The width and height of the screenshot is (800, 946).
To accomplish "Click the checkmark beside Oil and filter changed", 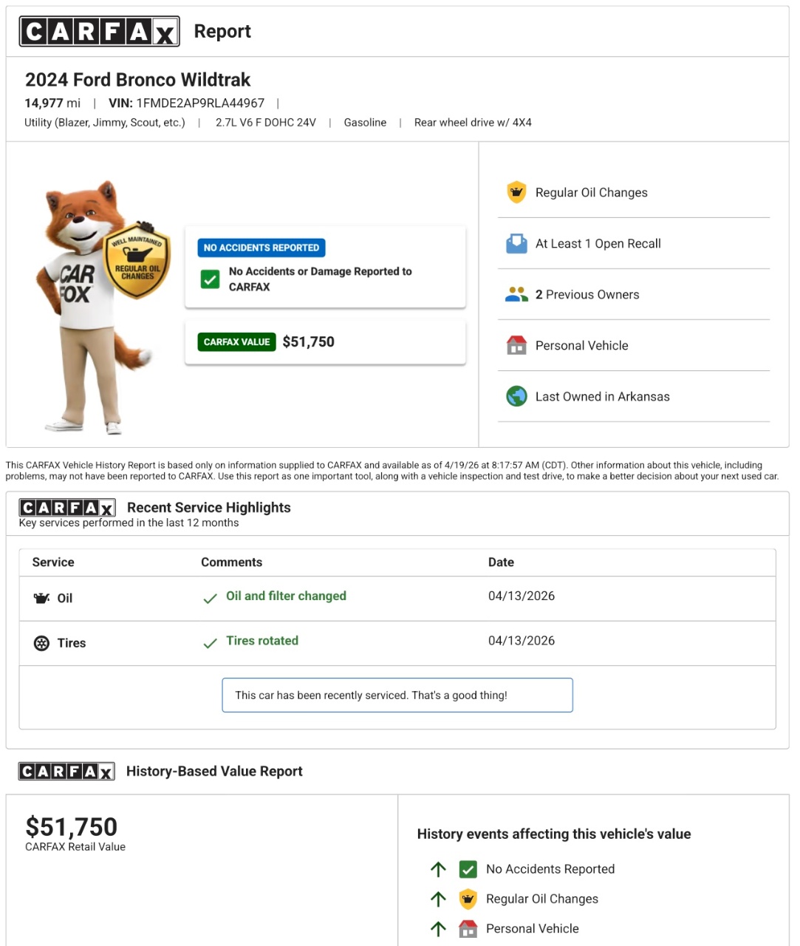I will [210, 598].
